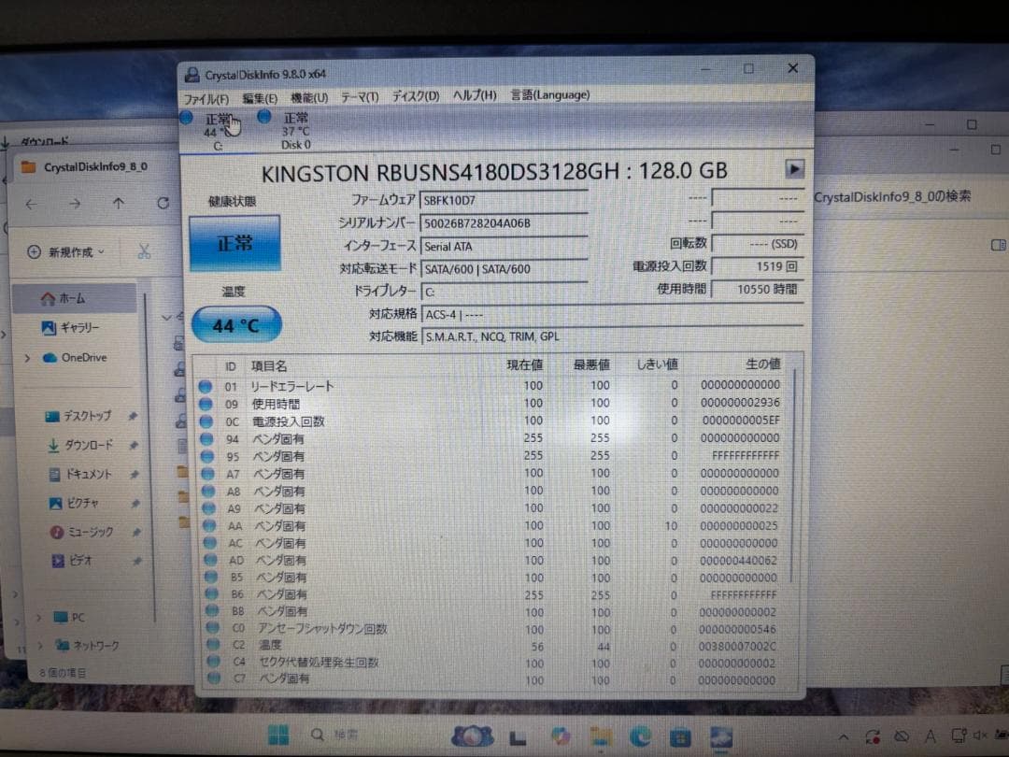Click the serial number field

[x=504, y=222]
